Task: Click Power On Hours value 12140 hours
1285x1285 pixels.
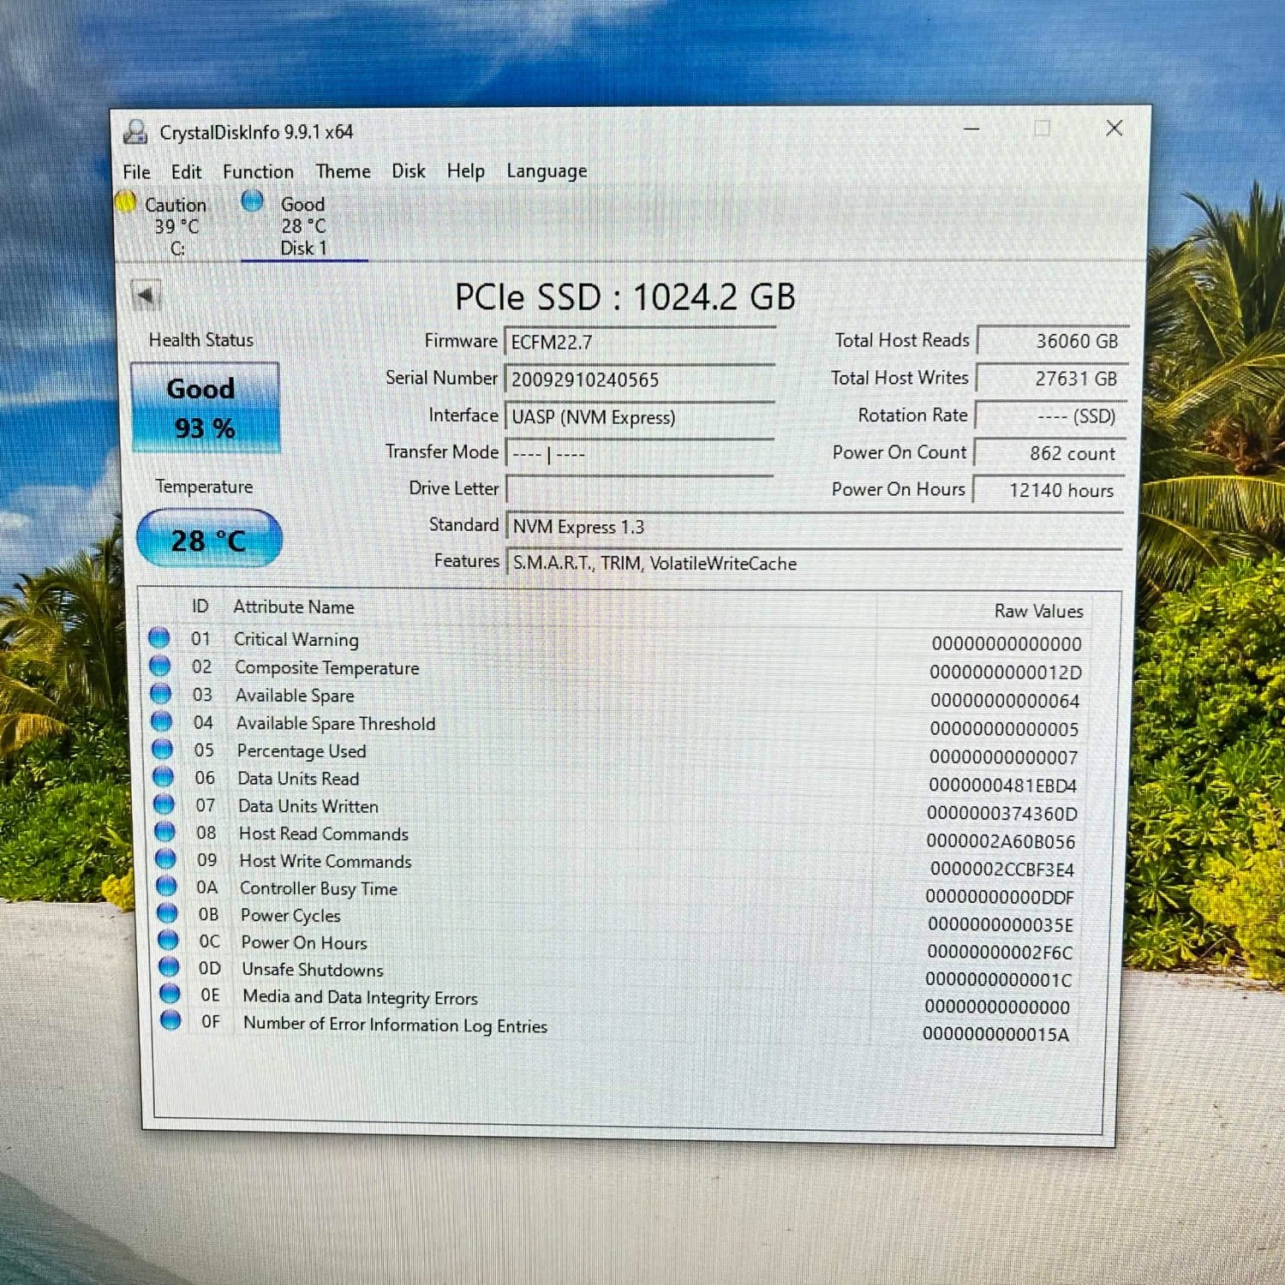Action: coord(1049,490)
